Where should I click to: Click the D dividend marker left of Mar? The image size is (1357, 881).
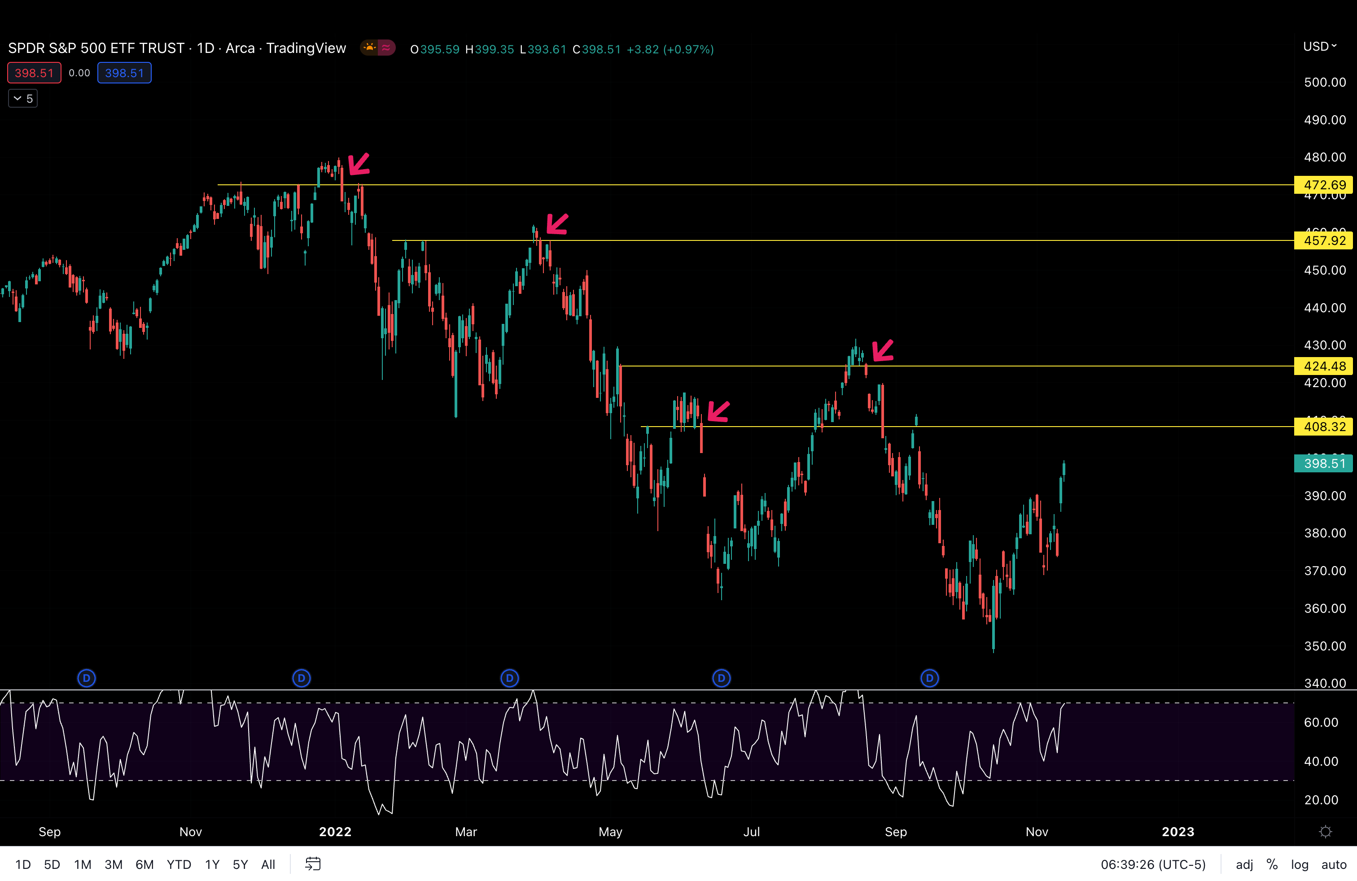pos(510,678)
